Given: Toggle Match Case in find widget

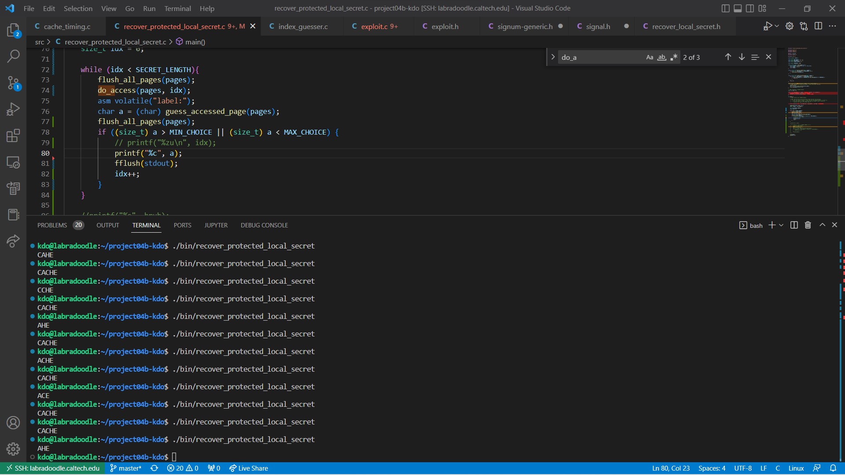Looking at the screenshot, I should pos(650,57).
